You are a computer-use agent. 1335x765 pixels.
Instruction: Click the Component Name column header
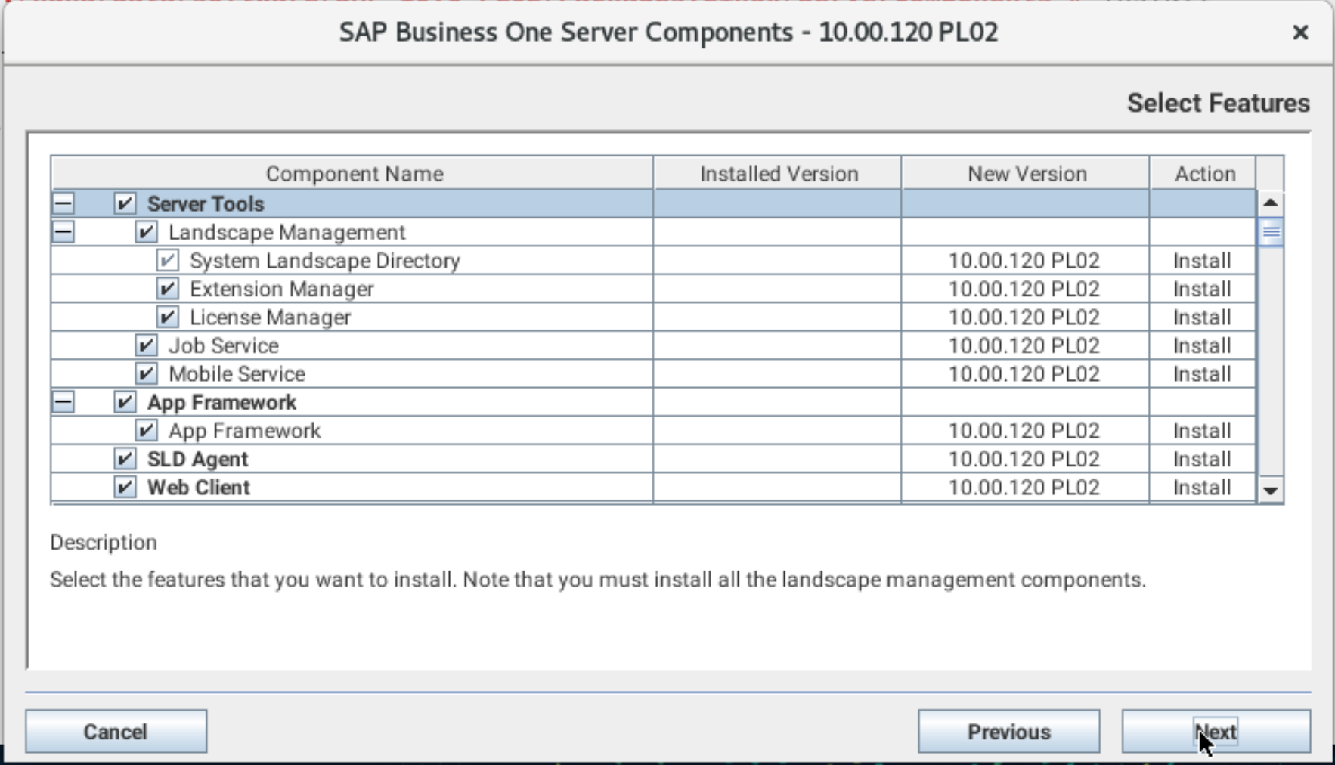pos(352,173)
